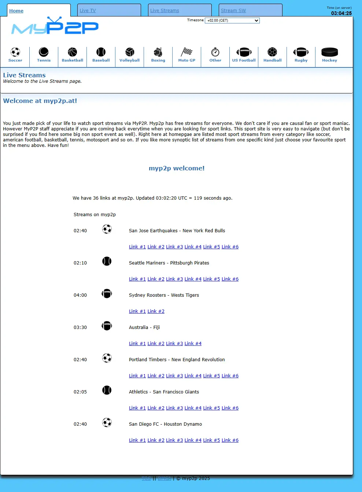This screenshot has height=492, width=362.
Task: Open Link #4 for Australia - Fiji
Action: pos(193,344)
